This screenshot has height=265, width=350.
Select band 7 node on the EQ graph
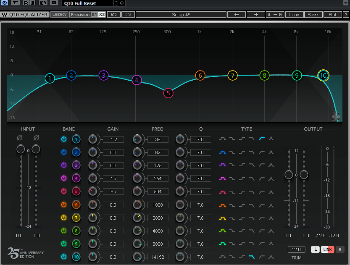coord(232,76)
